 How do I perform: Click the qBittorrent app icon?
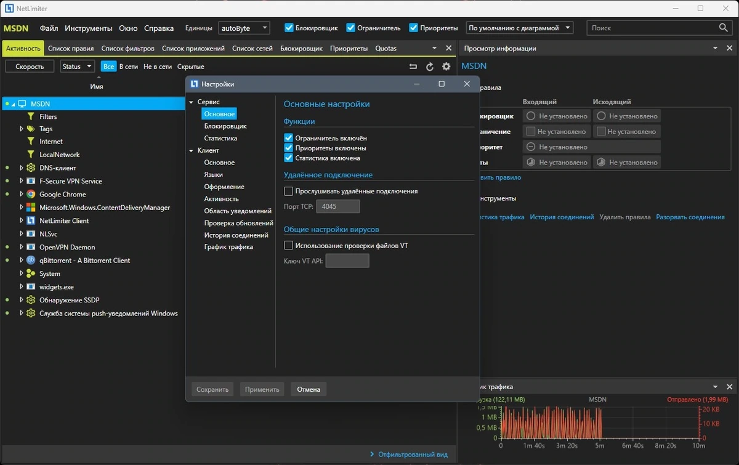pyautogui.click(x=31, y=260)
